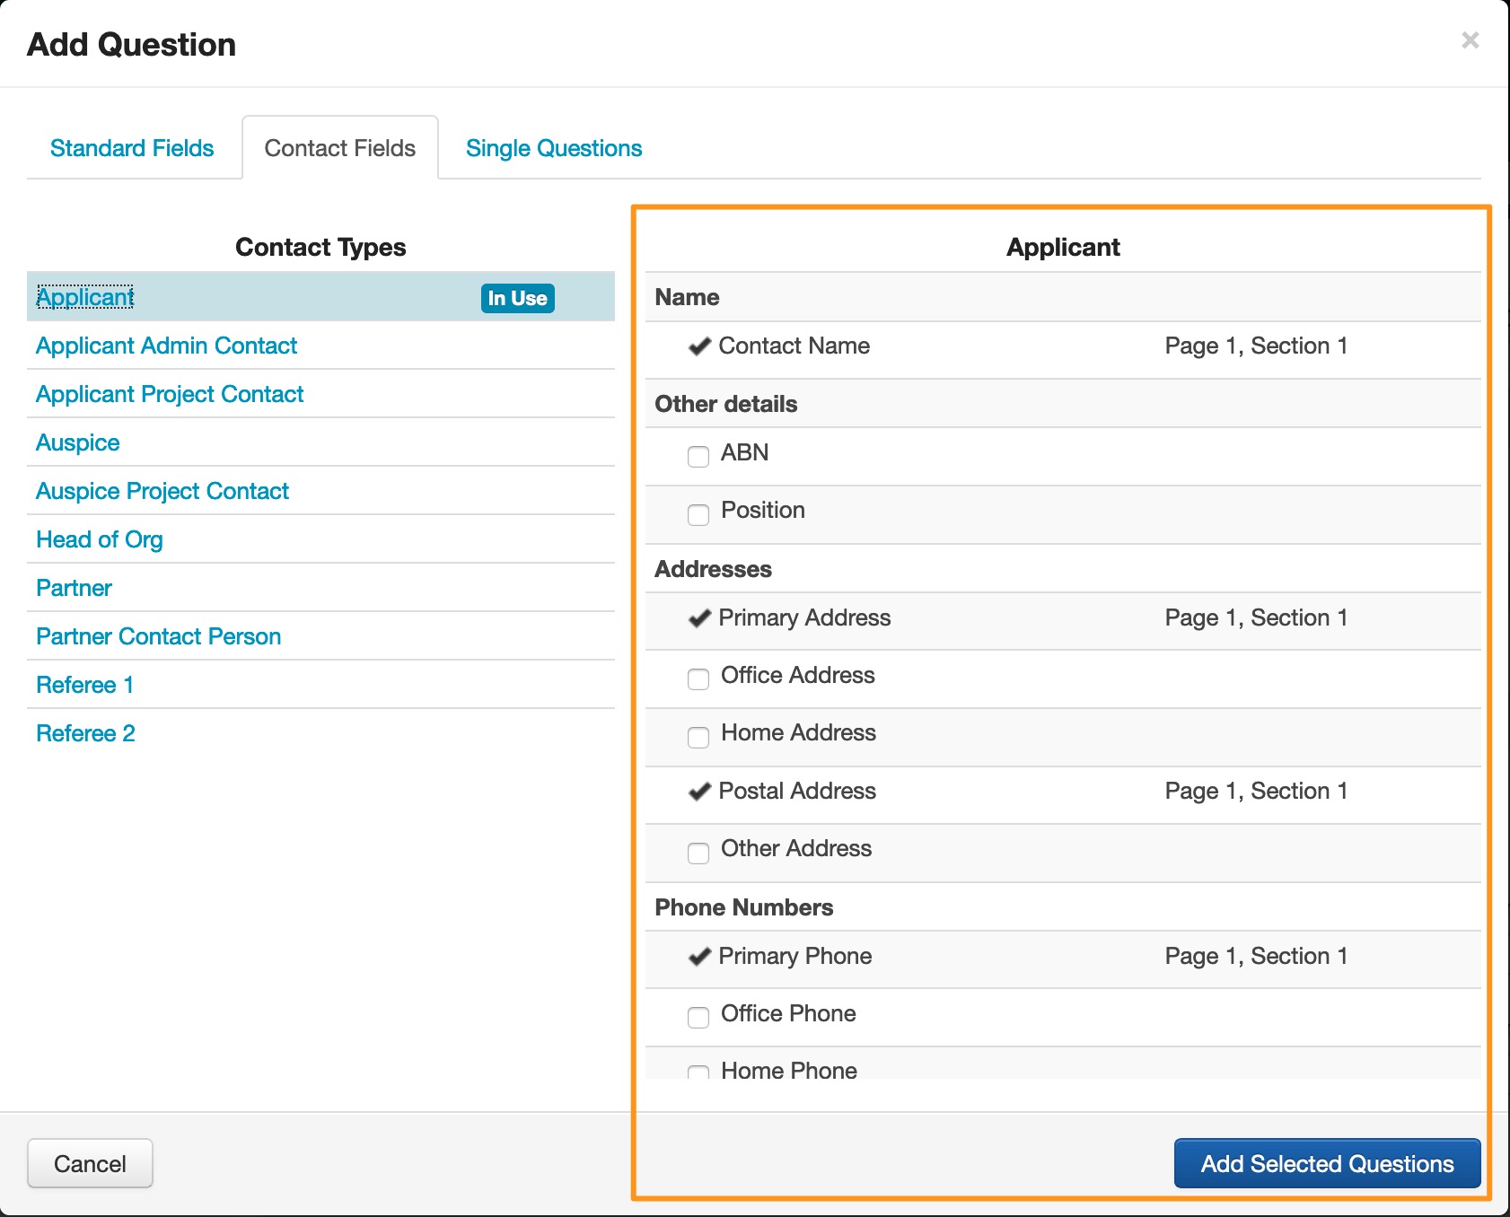
Task: Open the Single Questions tab
Action: [x=554, y=148]
